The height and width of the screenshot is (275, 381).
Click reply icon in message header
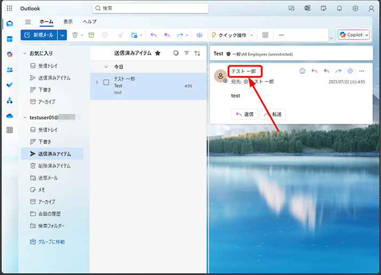314,71
